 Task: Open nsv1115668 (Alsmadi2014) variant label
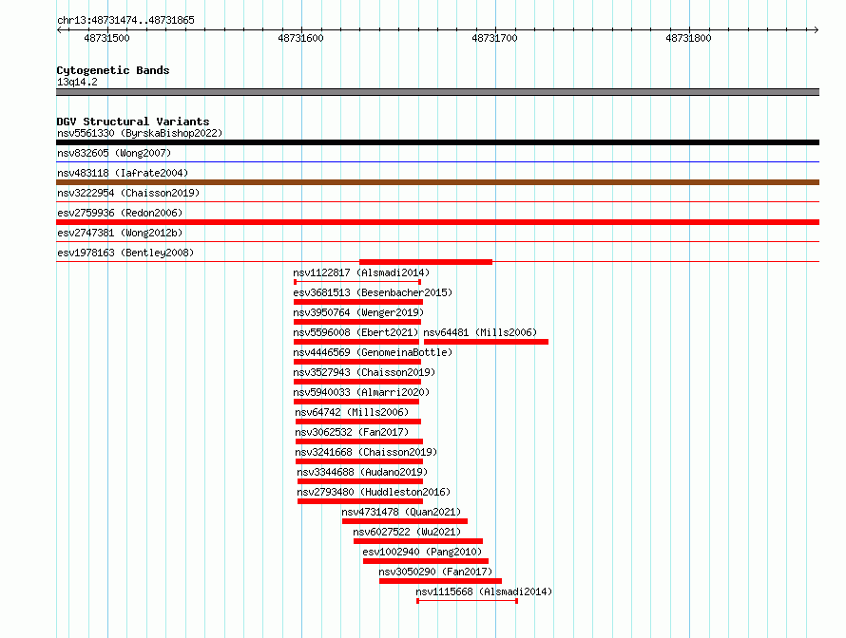[484, 591]
